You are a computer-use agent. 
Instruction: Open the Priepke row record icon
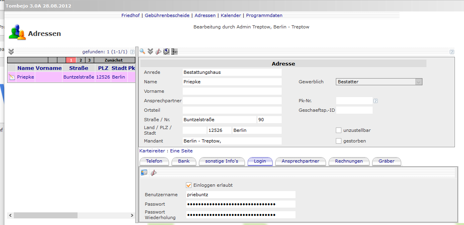click(12, 77)
